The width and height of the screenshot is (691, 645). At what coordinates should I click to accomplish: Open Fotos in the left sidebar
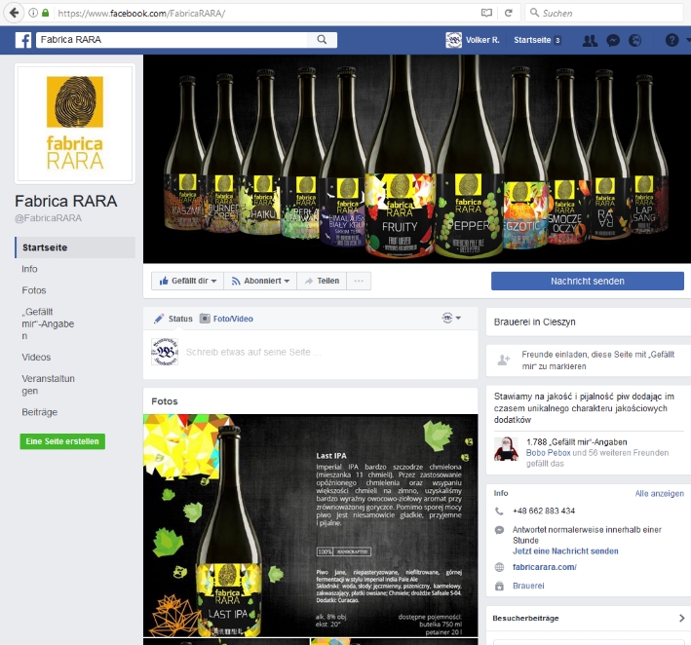click(34, 290)
